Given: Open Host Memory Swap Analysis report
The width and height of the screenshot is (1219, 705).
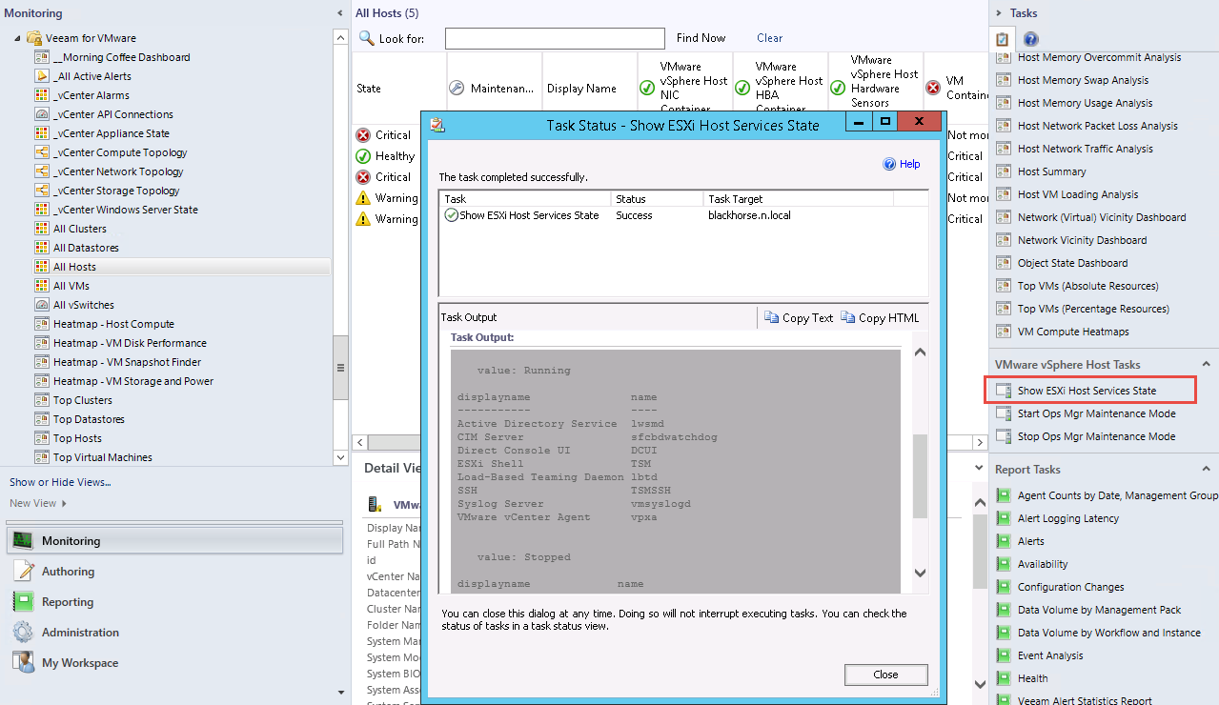Looking at the screenshot, I should pyautogui.click(x=1083, y=80).
